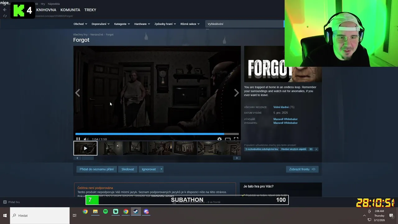The image size is (398, 224).
Task: Open Spotify from the taskbar
Action: click(x=105, y=212)
